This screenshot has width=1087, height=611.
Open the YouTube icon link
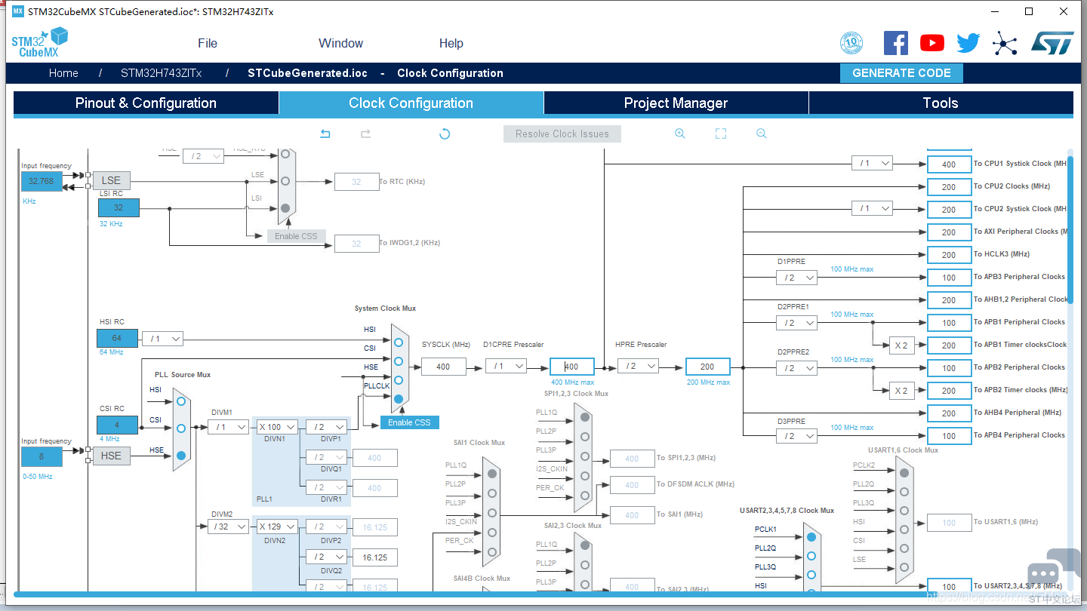[x=932, y=43]
